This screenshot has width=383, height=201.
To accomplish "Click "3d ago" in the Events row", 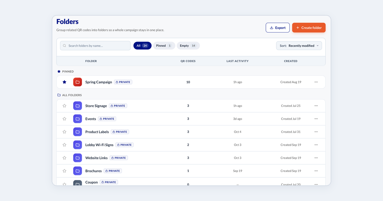I will click(x=237, y=119).
